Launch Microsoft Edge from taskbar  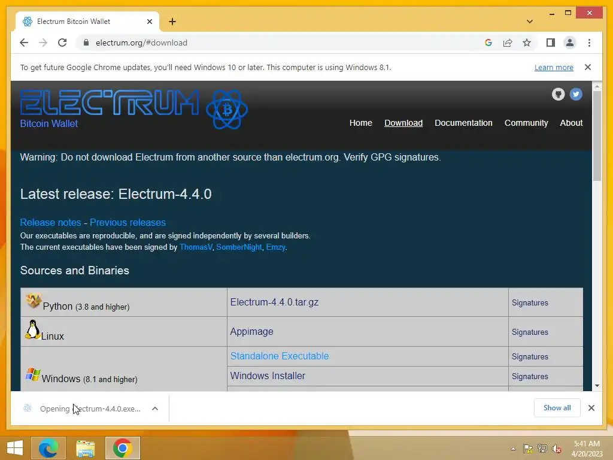tap(48, 448)
